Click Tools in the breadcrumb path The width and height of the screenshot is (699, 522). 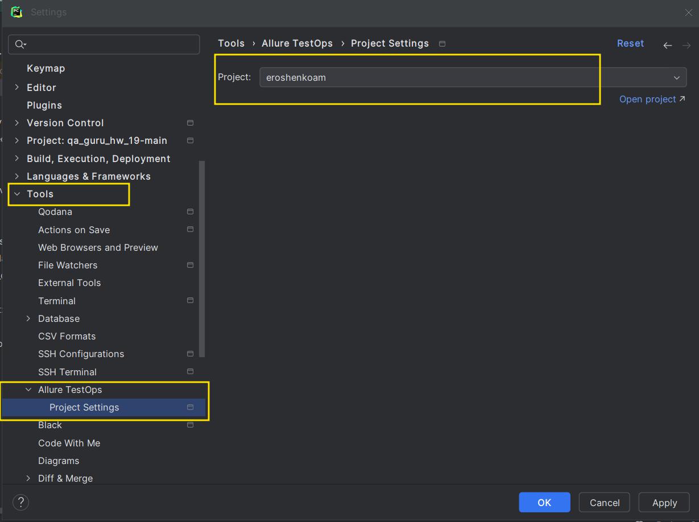click(231, 43)
